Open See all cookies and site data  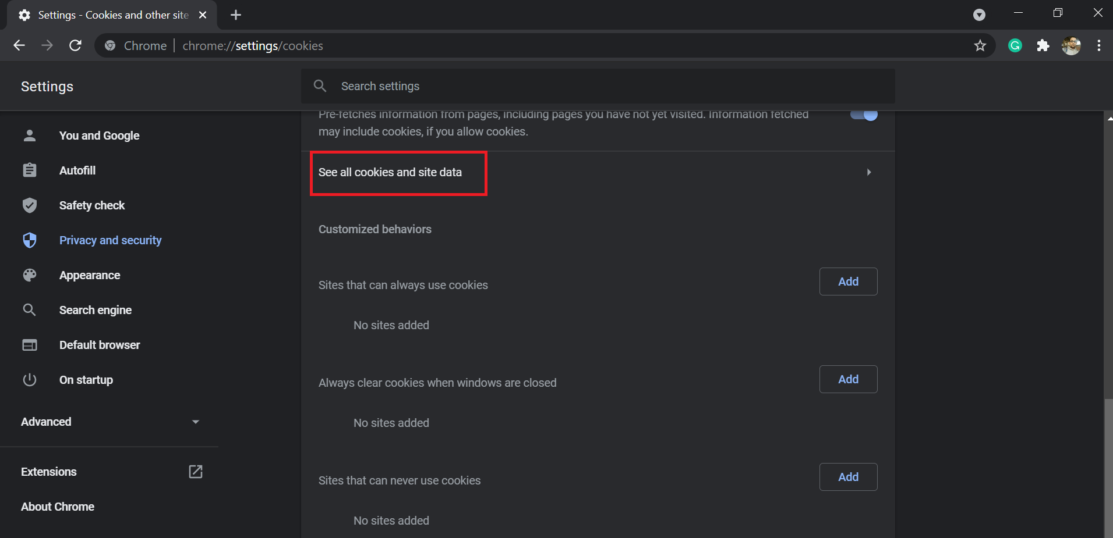pos(390,172)
